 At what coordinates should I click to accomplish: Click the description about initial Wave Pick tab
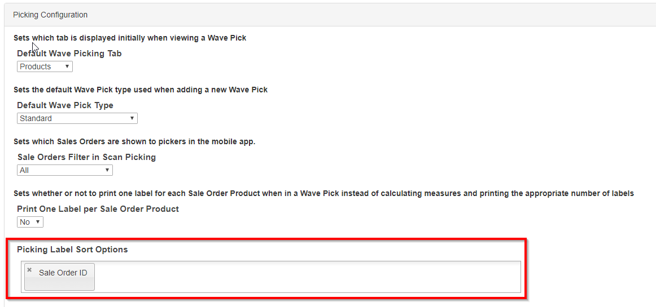coord(130,38)
